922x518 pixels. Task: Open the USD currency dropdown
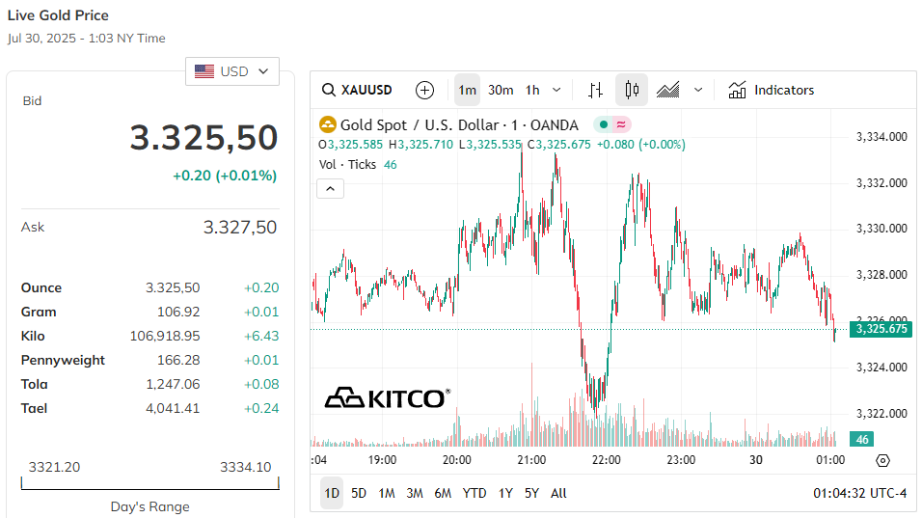(232, 71)
